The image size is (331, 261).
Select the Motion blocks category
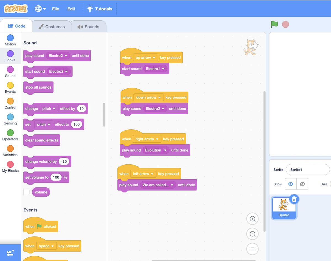pos(10,40)
